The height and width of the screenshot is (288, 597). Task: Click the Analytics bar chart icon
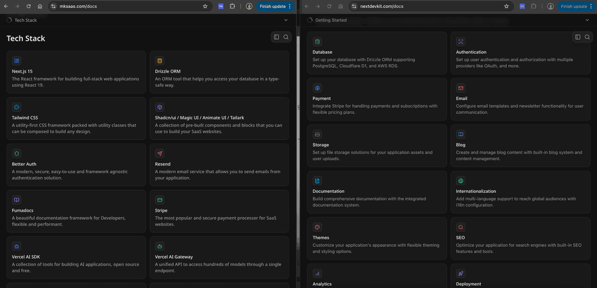click(317, 274)
